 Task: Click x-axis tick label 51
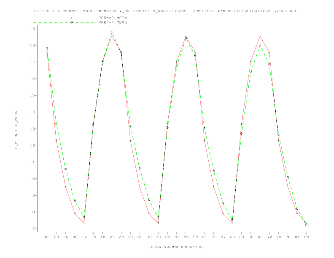tap(205, 237)
